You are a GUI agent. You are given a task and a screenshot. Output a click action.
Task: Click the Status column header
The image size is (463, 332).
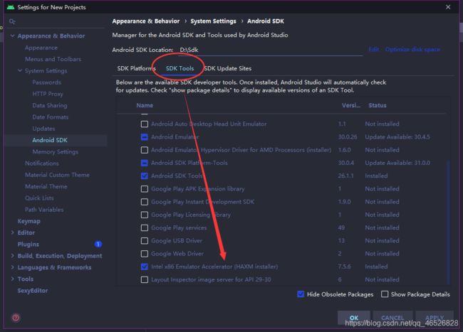coord(378,105)
